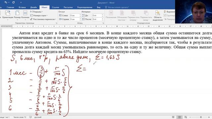Click the До spacing-before field
The image size is (212, 119).
pos(97,16)
